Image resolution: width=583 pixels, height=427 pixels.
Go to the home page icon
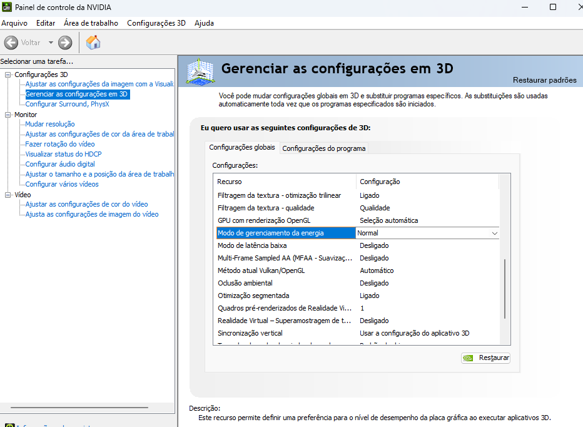[93, 43]
